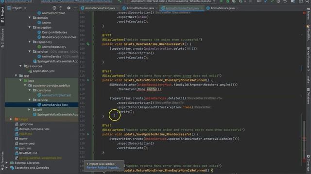Click the build hammer icon
The image size is (311, 174).
click(120, 1)
